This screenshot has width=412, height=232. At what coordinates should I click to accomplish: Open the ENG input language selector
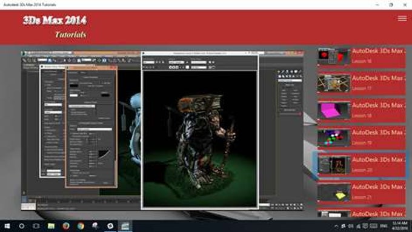[x=384, y=226]
